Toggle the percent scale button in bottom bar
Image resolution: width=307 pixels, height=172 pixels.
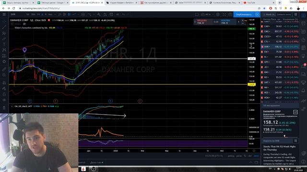245,156
